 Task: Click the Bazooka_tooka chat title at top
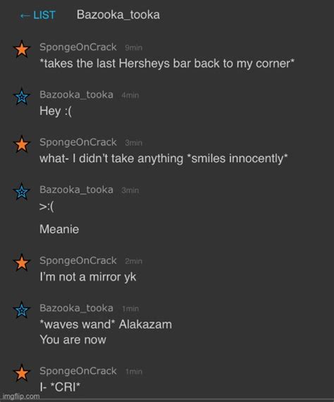(x=118, y=15)
